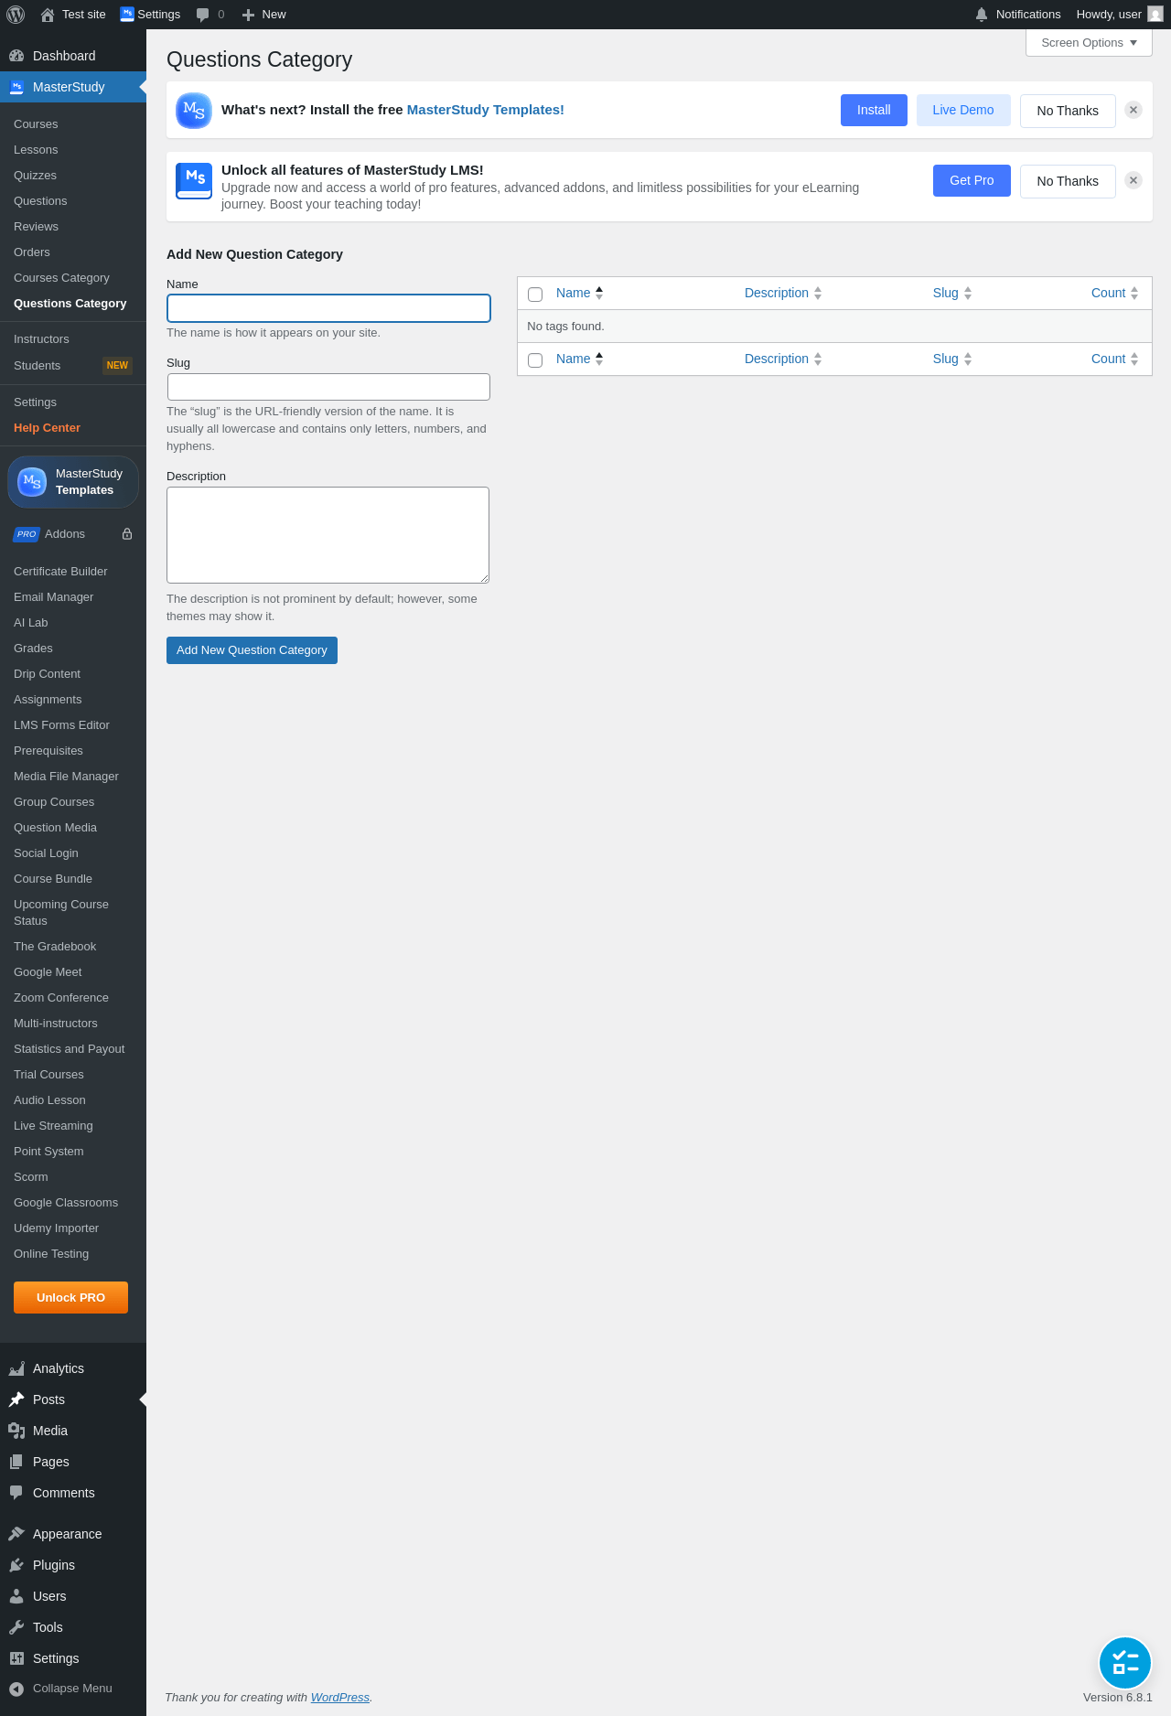Viewport: 1171px width, 1716px height.
Task: Click the Tools wrench icon
Action: tap(16, 1627)
